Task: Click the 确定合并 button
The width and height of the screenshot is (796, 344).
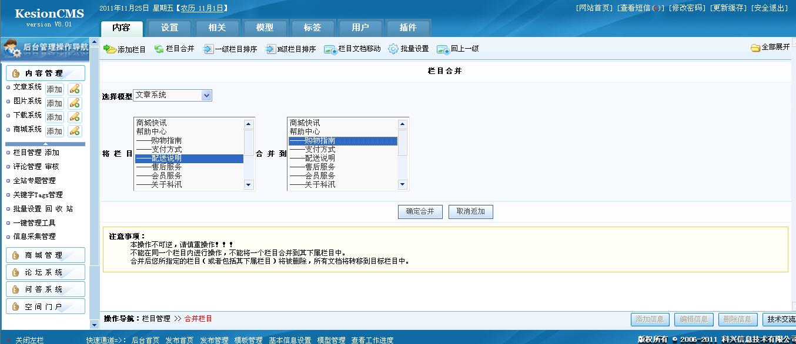Action: click(x=420, y=212)
